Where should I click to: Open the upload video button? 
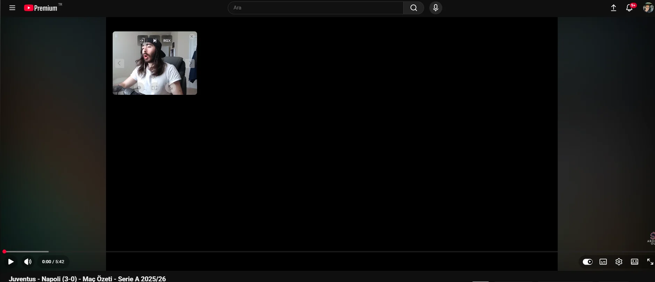point(613,8)
